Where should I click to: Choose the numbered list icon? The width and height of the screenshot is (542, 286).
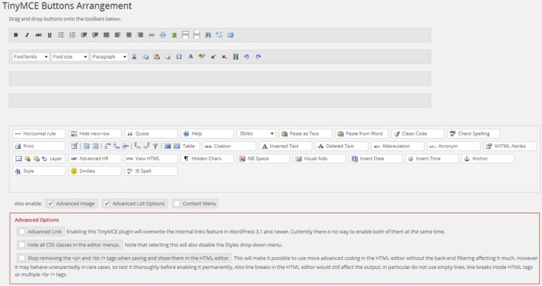(x=72, y=35)
